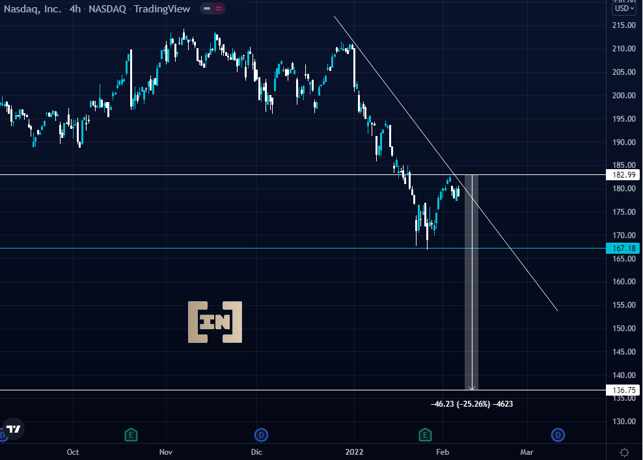Click the dividend D marker near Dic

[261, 435]
